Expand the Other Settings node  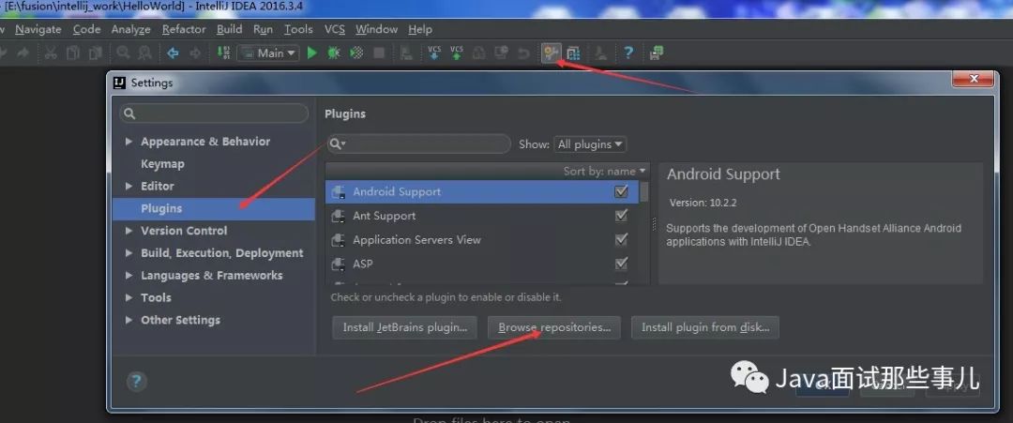click(x=129, y=320)
